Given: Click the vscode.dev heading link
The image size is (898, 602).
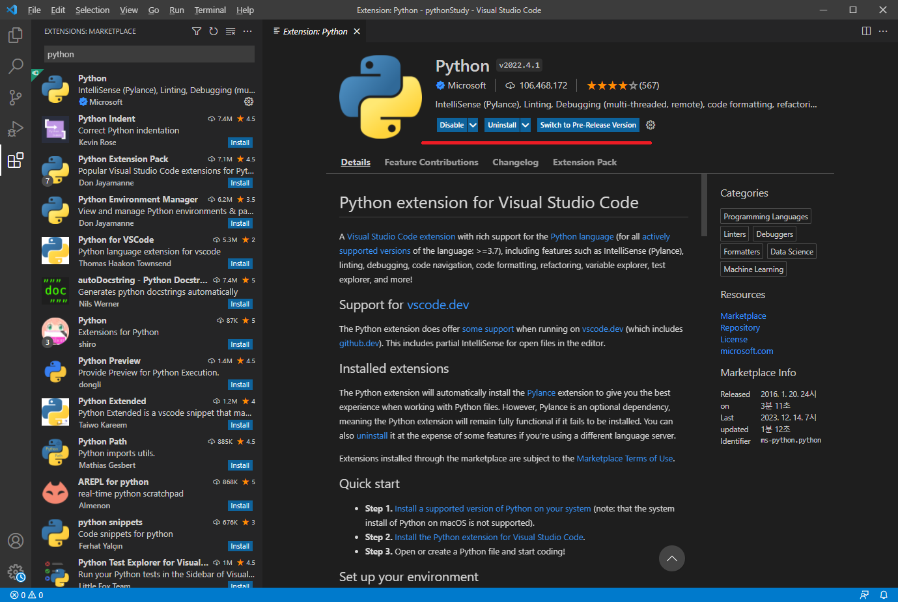Looking at the screenshot, I should (438, 305).
